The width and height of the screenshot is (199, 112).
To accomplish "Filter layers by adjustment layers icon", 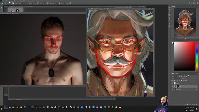I will [181, 76].
